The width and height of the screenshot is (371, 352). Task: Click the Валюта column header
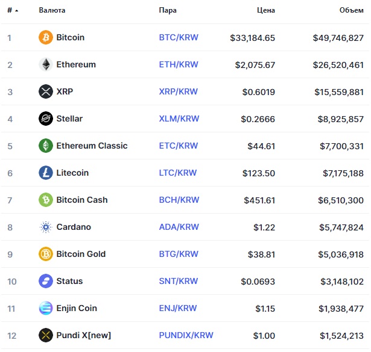point(52,10)
